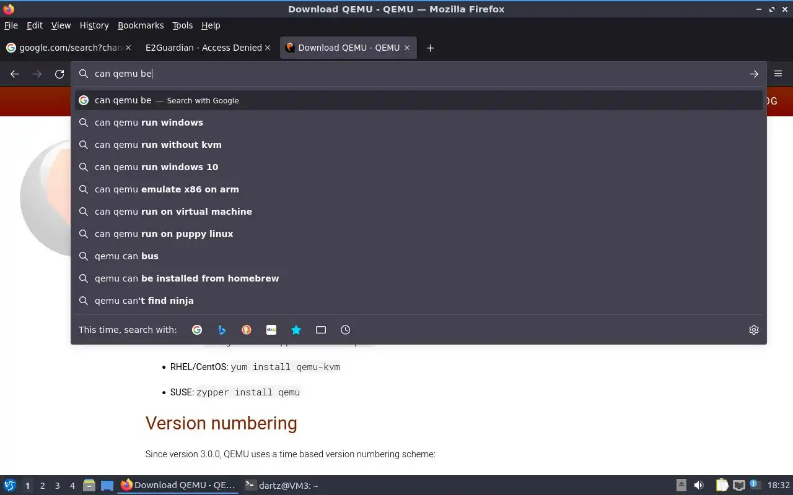
Task: Open the Bookmarks menu
Action: pyautogui.click(x=141, y=25)
